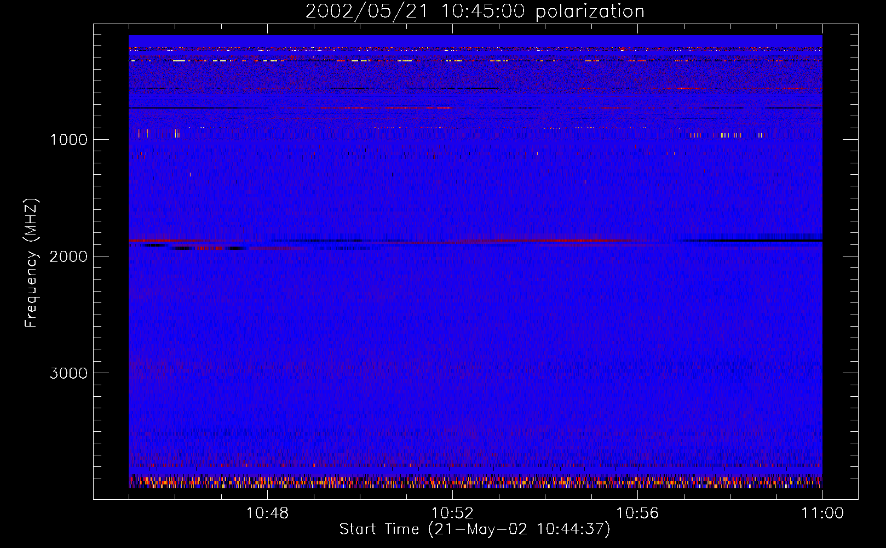Click the plot title '2002/05/21 10:45:00 polarization'
Viewport: 886px width, 548px height.
(x=475, y=12)
